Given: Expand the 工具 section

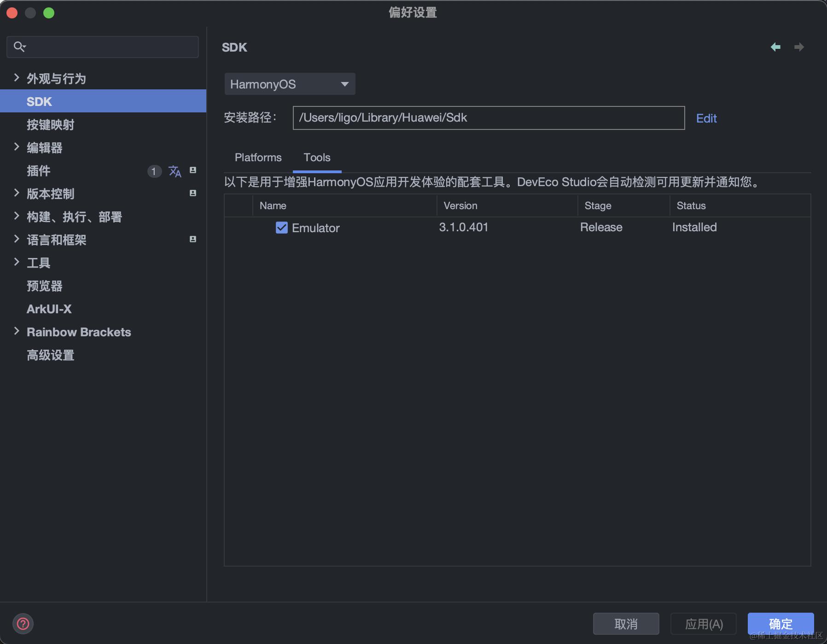Looking at the screenshot, I should [17, 262].
